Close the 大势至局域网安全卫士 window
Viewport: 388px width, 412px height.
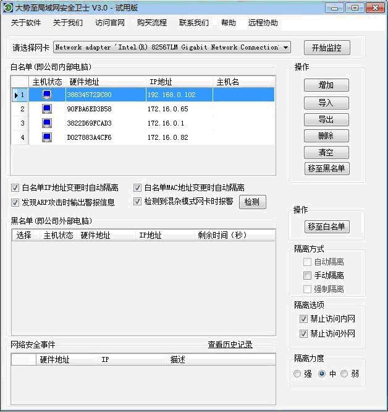pyautogui.click(x=375, y=8)
